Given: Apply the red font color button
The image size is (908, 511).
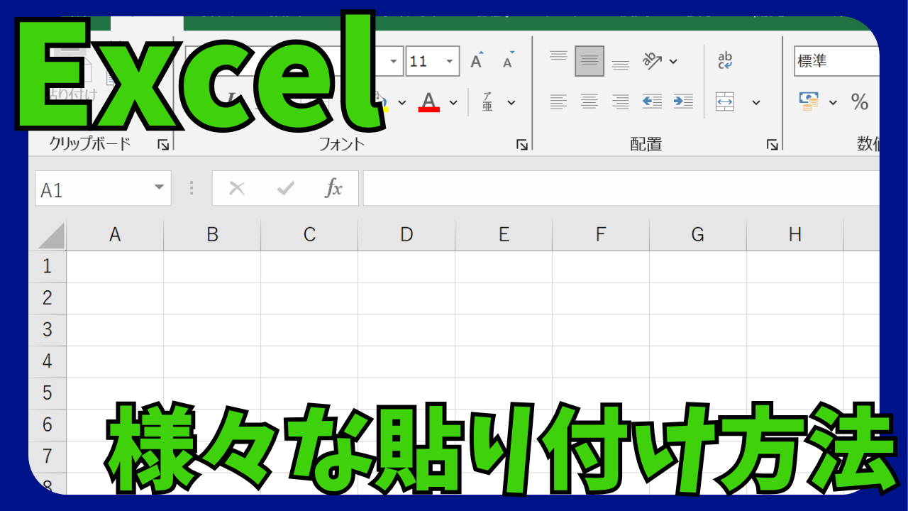Looking at the screenshot, I should [x=428, y=102].
